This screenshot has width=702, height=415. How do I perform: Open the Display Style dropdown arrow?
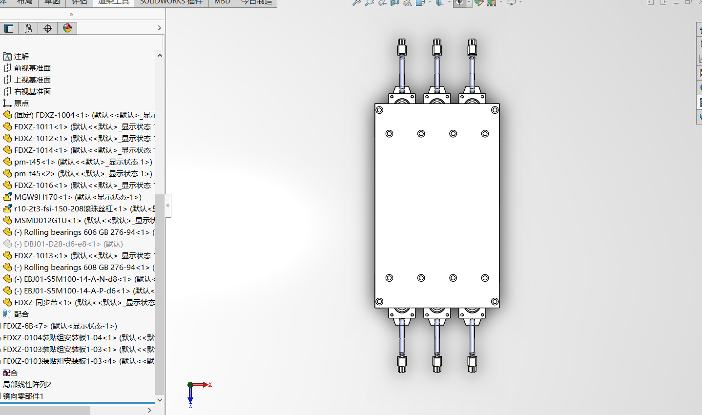[449, 2]
